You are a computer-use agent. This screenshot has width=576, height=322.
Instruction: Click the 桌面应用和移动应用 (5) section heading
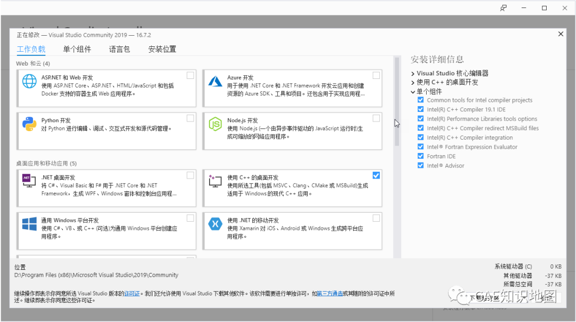tap(46, 163)
